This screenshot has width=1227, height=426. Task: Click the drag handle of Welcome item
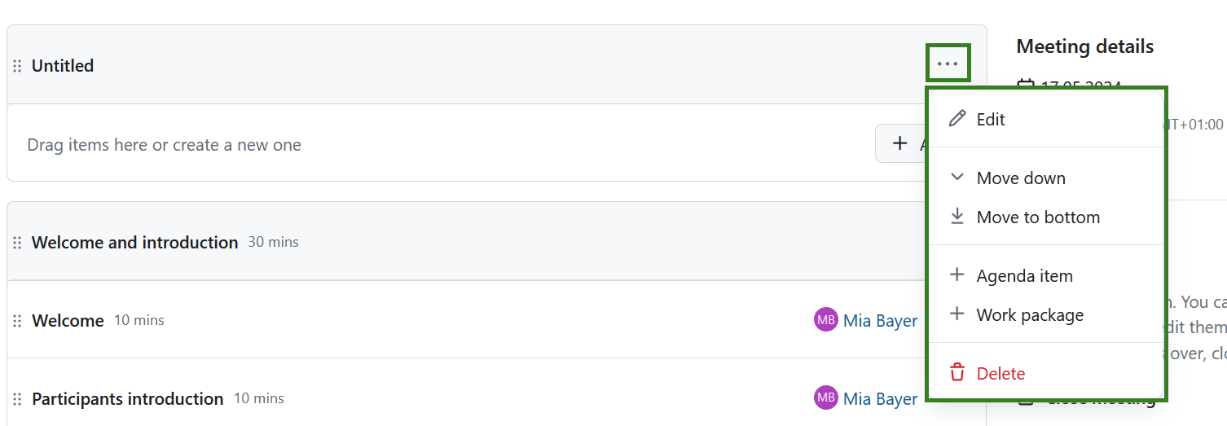tap(17, 321)
